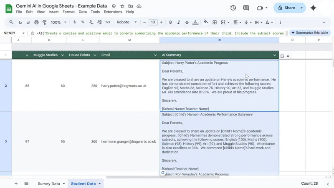Select the paint format tool
The height and width of the screenshot is (188, 334).
point(45,22)
